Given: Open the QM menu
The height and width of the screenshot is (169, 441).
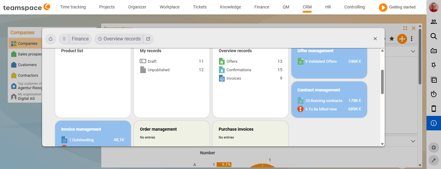Looking at the screenshot, I should (x=286, y=7).
